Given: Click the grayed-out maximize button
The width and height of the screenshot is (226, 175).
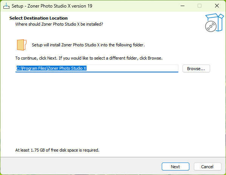Looking at the screenshot, I should point(200,6).
